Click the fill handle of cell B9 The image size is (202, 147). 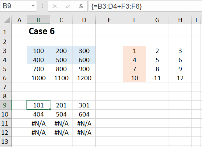(x=50, y=110)
